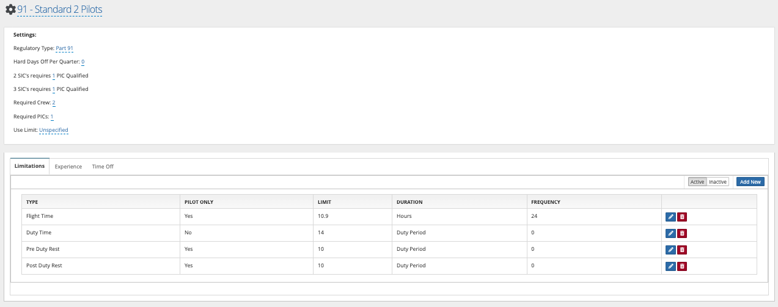The image size is (778, 307).
Task: Click the gear icon beside the page title
Action: (10, 10)
